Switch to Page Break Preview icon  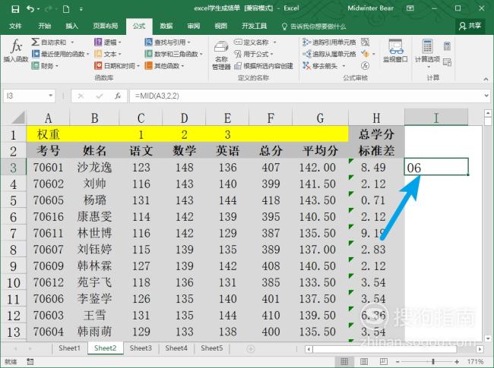point(383,361)
